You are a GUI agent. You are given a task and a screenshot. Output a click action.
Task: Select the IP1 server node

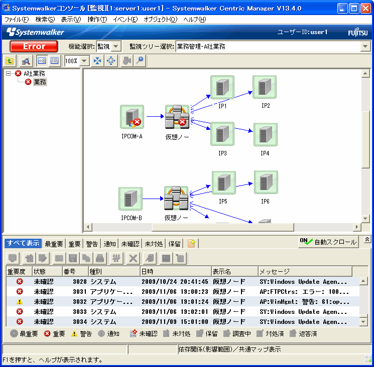coord(222,87)
